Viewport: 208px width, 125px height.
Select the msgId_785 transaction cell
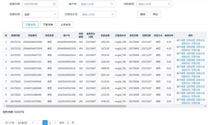(120, 75)
